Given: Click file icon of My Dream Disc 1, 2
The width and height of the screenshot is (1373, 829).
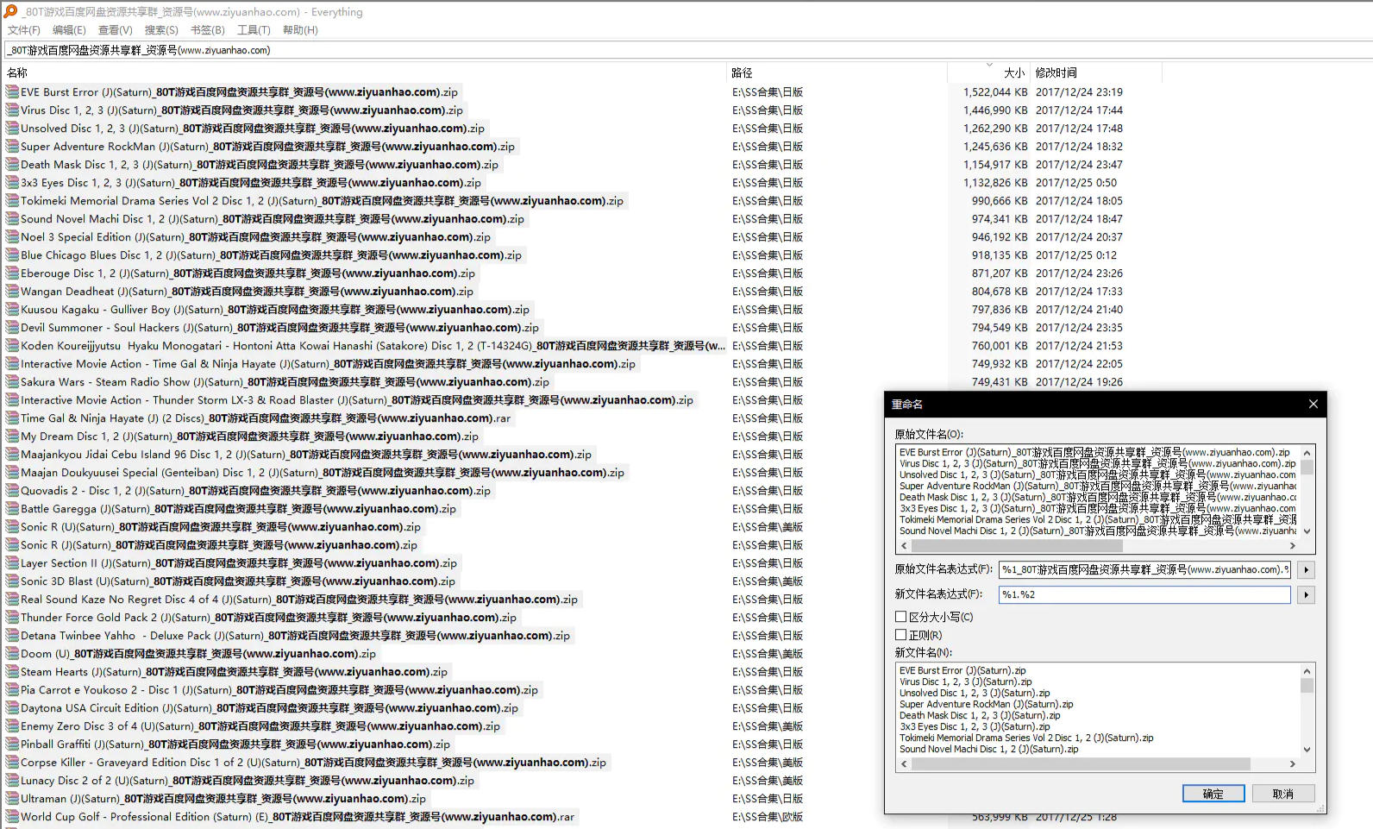Looking at the screenshot, I should (x=12, y=436).
